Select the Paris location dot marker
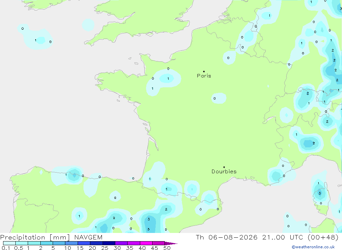This screenshot has width=342, height=250. 204,71
